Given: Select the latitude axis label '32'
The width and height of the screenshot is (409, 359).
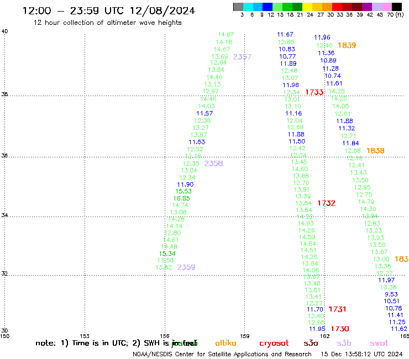Looking at the screenshot, I should (x=4, y=273).
